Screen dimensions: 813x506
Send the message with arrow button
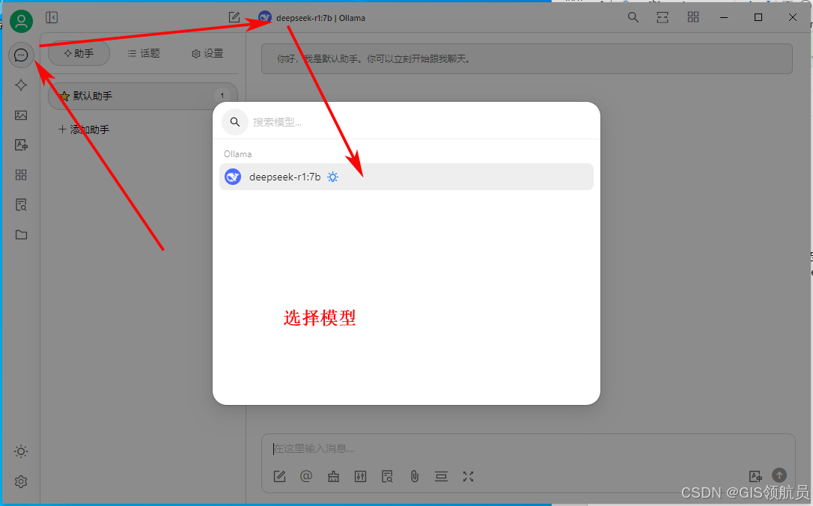[x=779, y=475]
